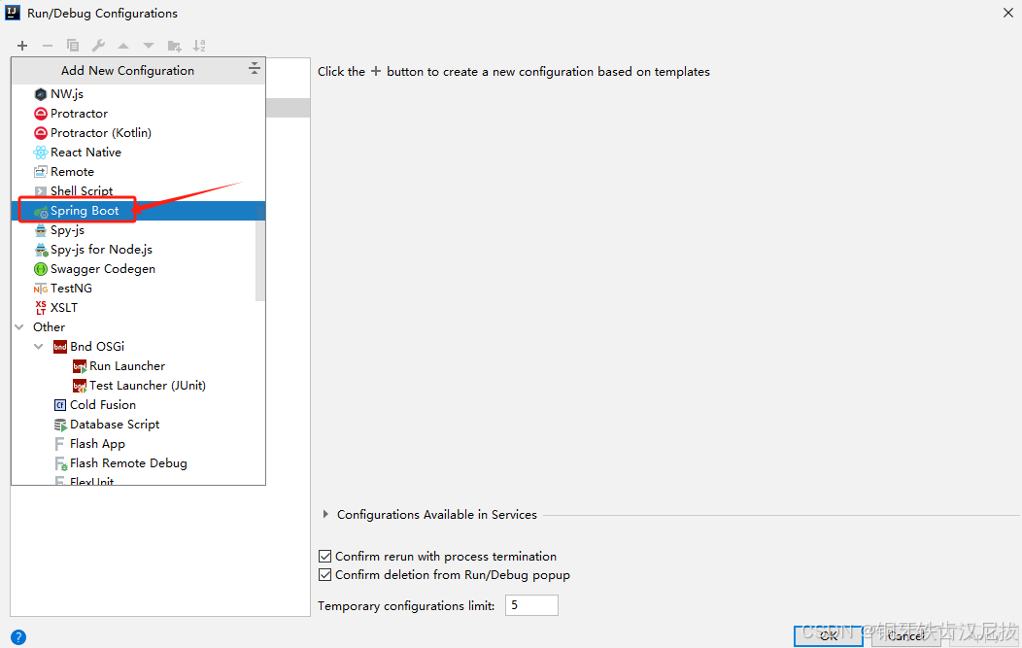The width and height of the screenshot is (1022, 648).
Task: Collapse the Bnd OSGi node
Action: coord(39,347)
